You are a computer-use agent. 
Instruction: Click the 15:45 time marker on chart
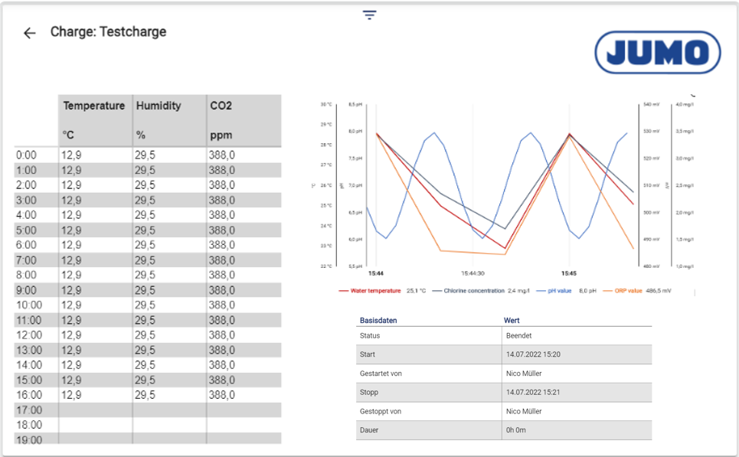569,273
